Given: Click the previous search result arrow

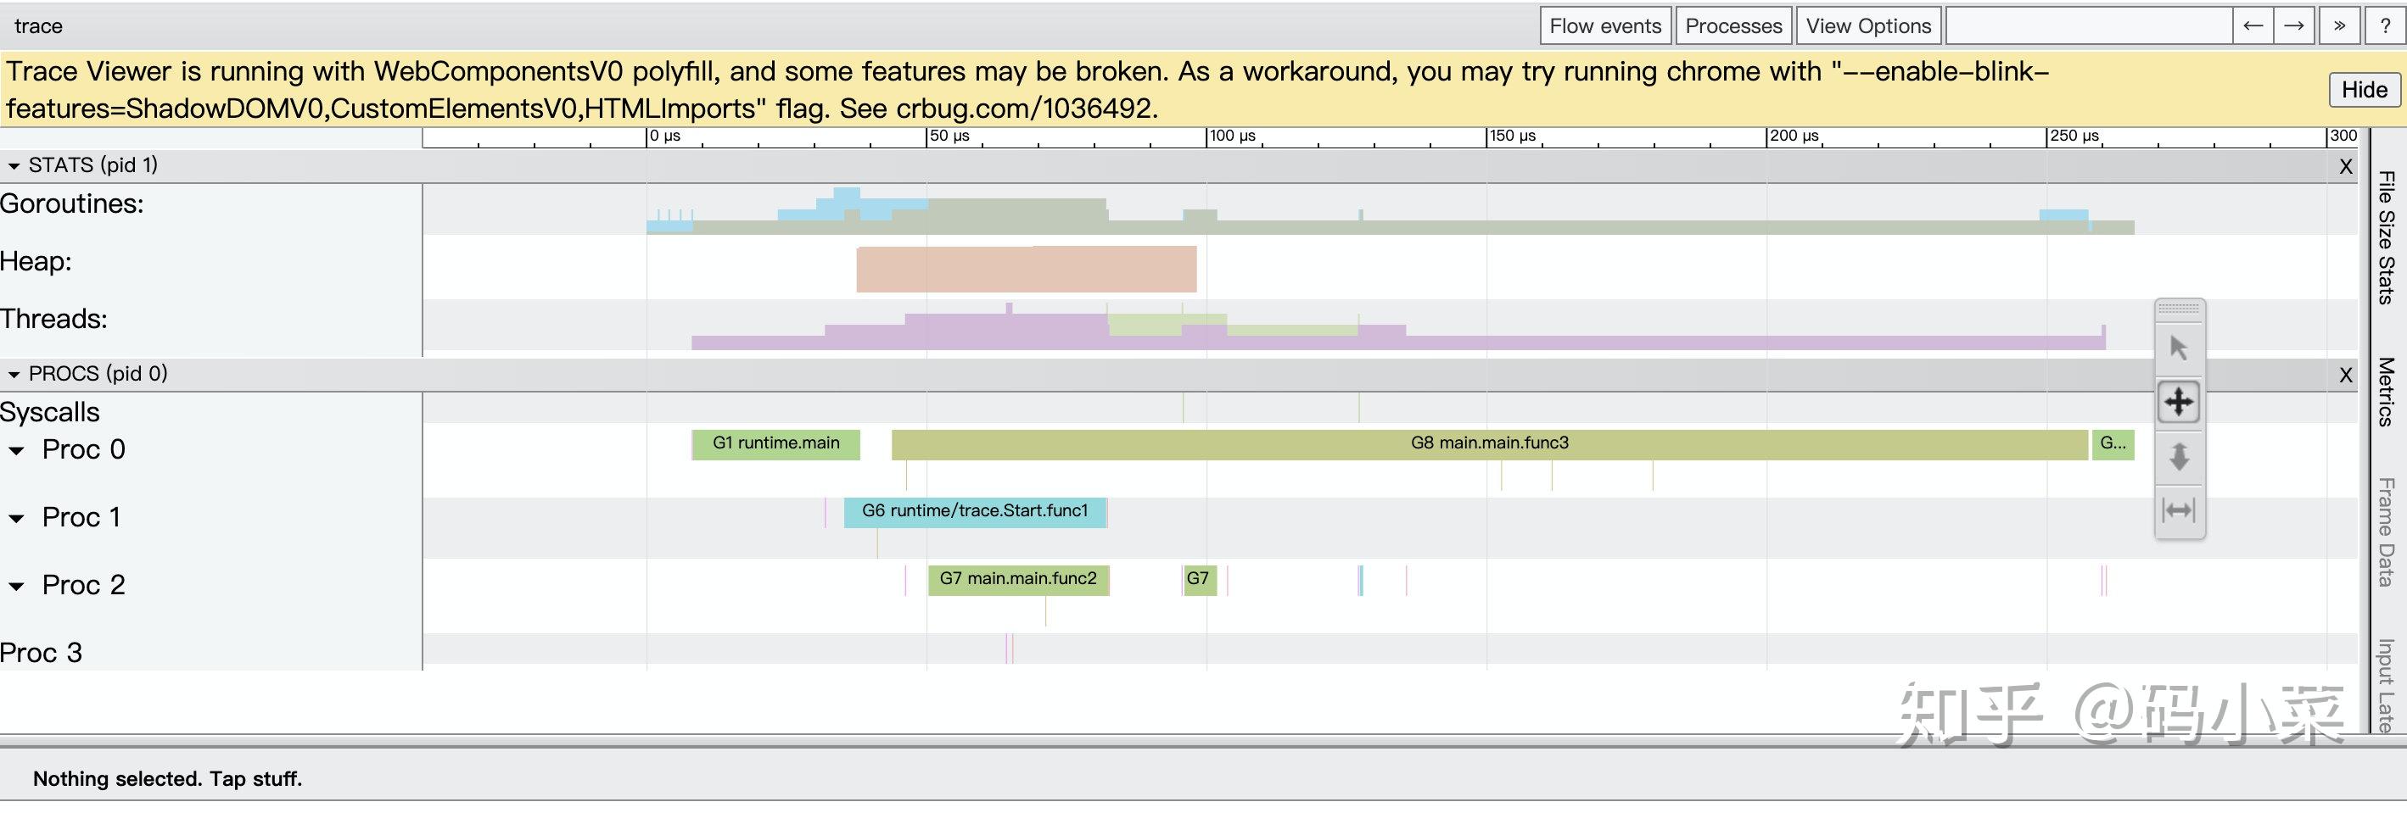Looking at the screenshot, I should 2253,26.
